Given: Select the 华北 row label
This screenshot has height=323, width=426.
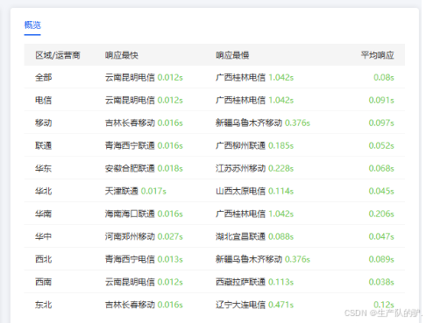Looking at the screenshot, I should [44, 191].
